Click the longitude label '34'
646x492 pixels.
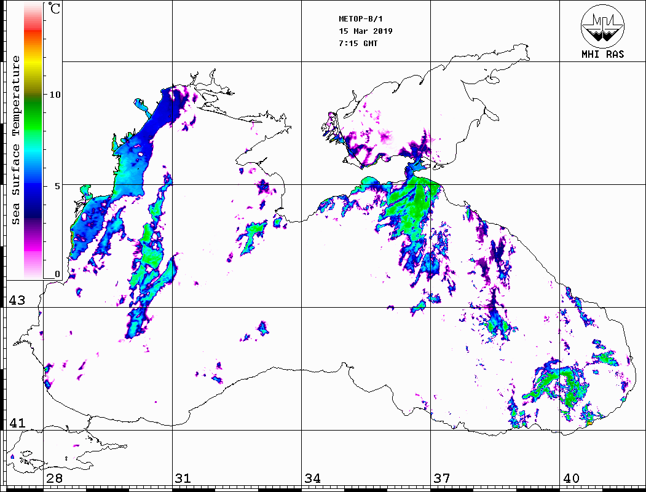(312, 478)
